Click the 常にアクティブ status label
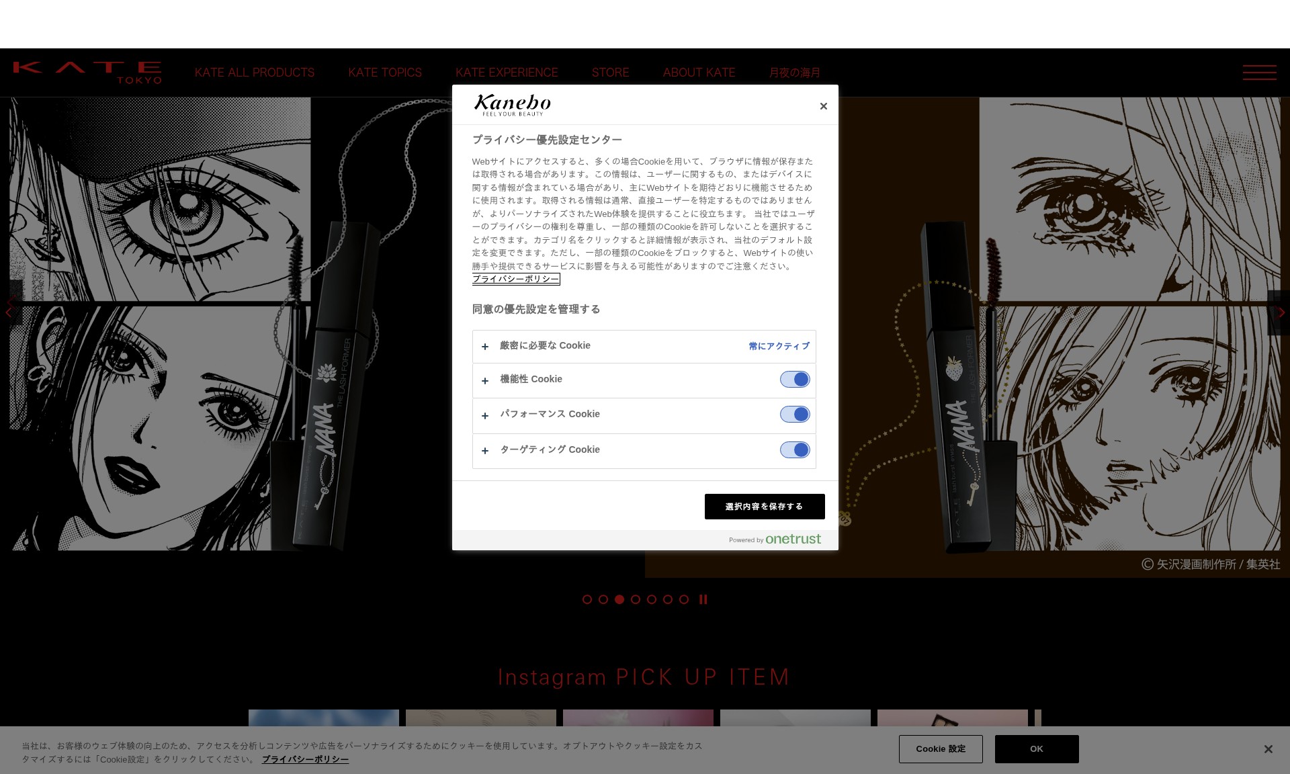Image resolution: width=1290 pixels, height=774 pixels. 779,347
